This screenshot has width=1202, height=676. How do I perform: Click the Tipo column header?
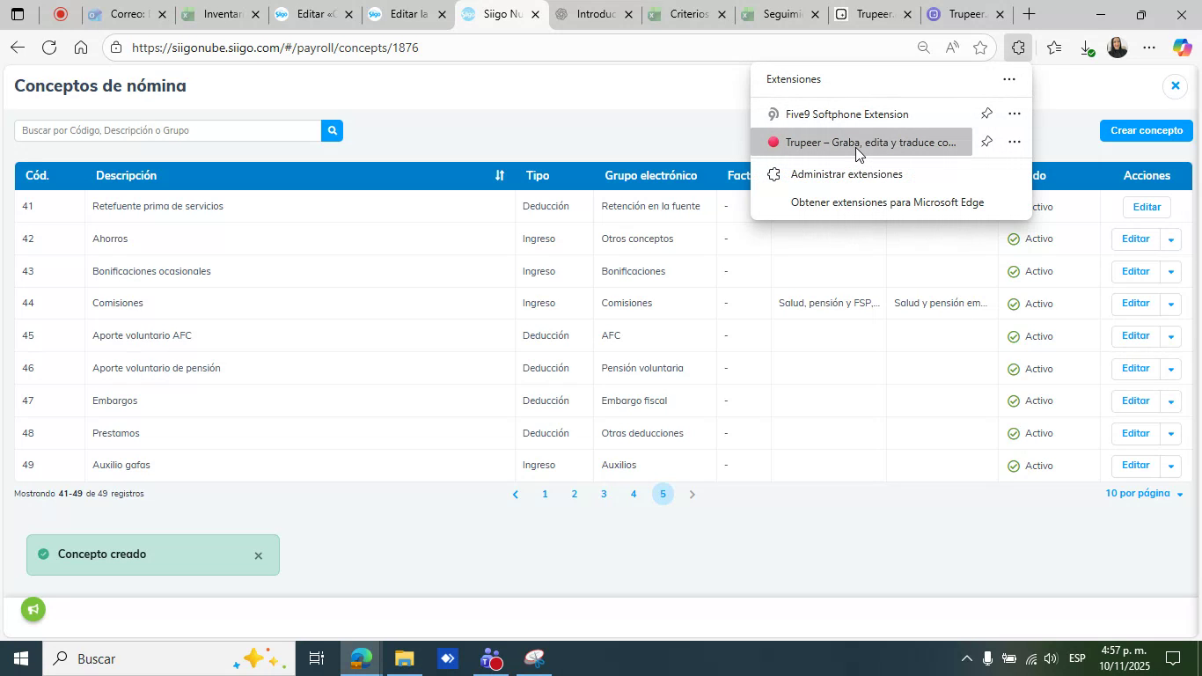click(538, 176)
